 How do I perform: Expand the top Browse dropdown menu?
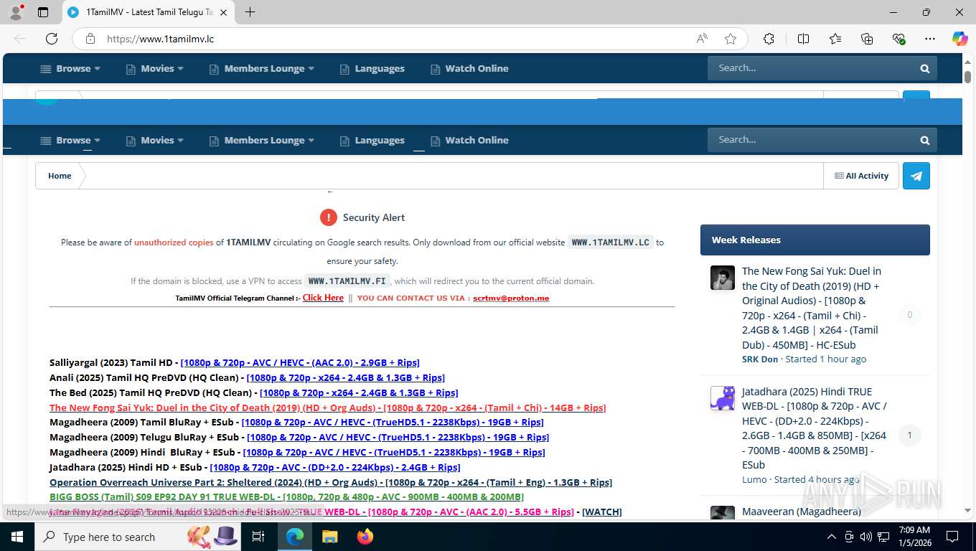[70, 69]
